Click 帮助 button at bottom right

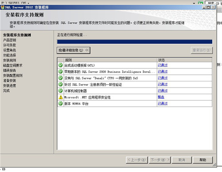click(203, 160)
